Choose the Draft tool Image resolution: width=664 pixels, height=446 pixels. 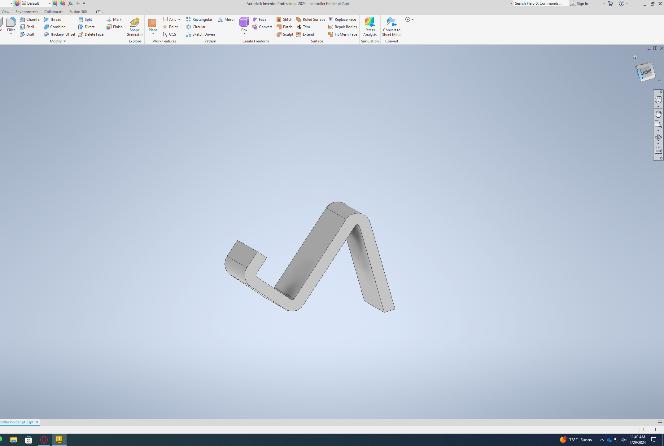click(27, 34)
